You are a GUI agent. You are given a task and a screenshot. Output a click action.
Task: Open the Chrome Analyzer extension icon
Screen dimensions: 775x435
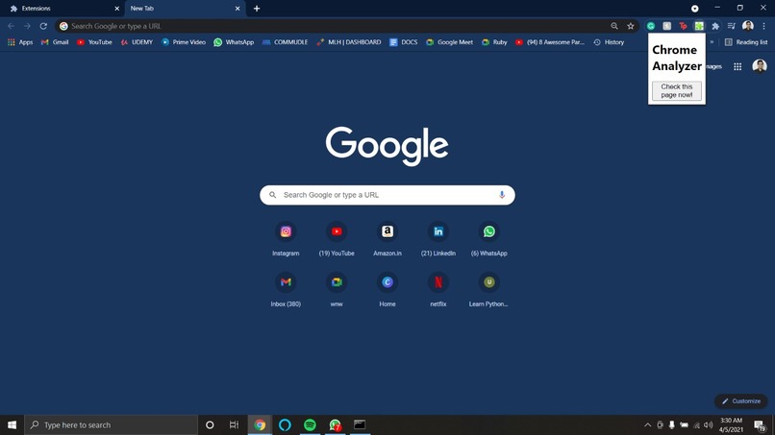pyautogui.click(x=699, y=26)
